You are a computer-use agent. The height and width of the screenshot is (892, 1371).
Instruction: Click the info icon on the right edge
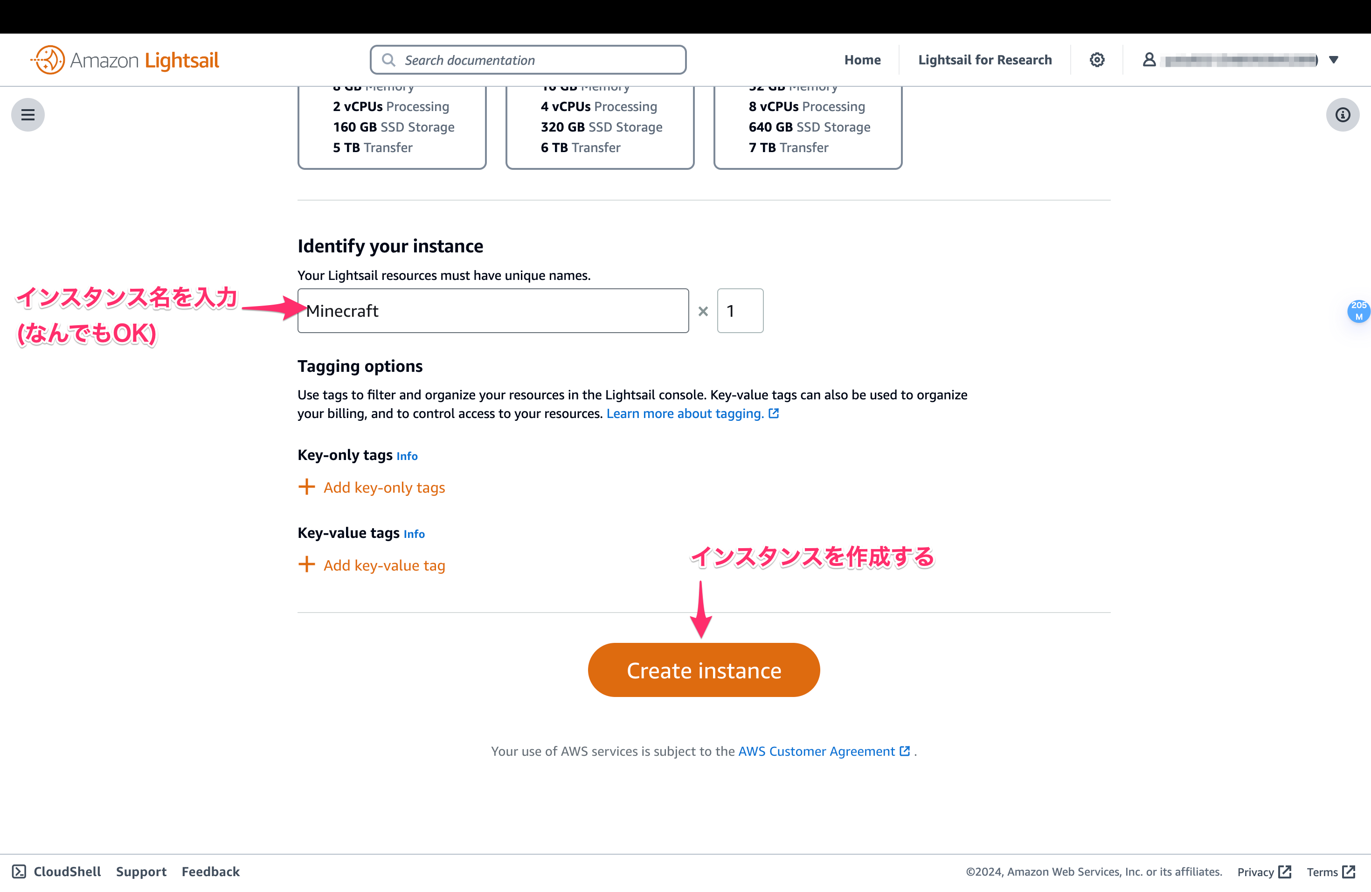1343,115
